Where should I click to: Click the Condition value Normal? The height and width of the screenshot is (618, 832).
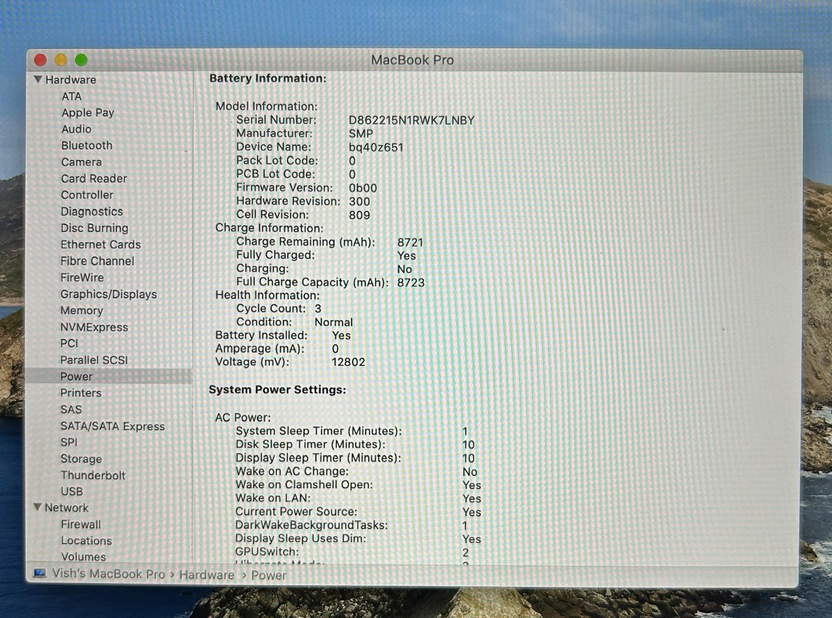pyautogui.click(x=334, y=322)
